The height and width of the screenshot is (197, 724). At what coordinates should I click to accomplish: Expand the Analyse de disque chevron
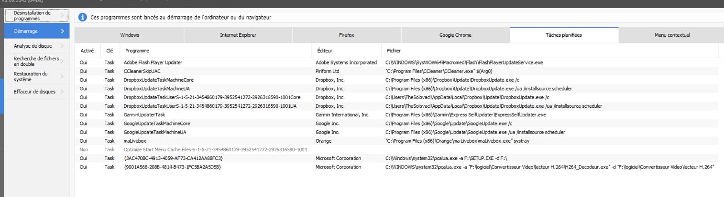[62, 46]
